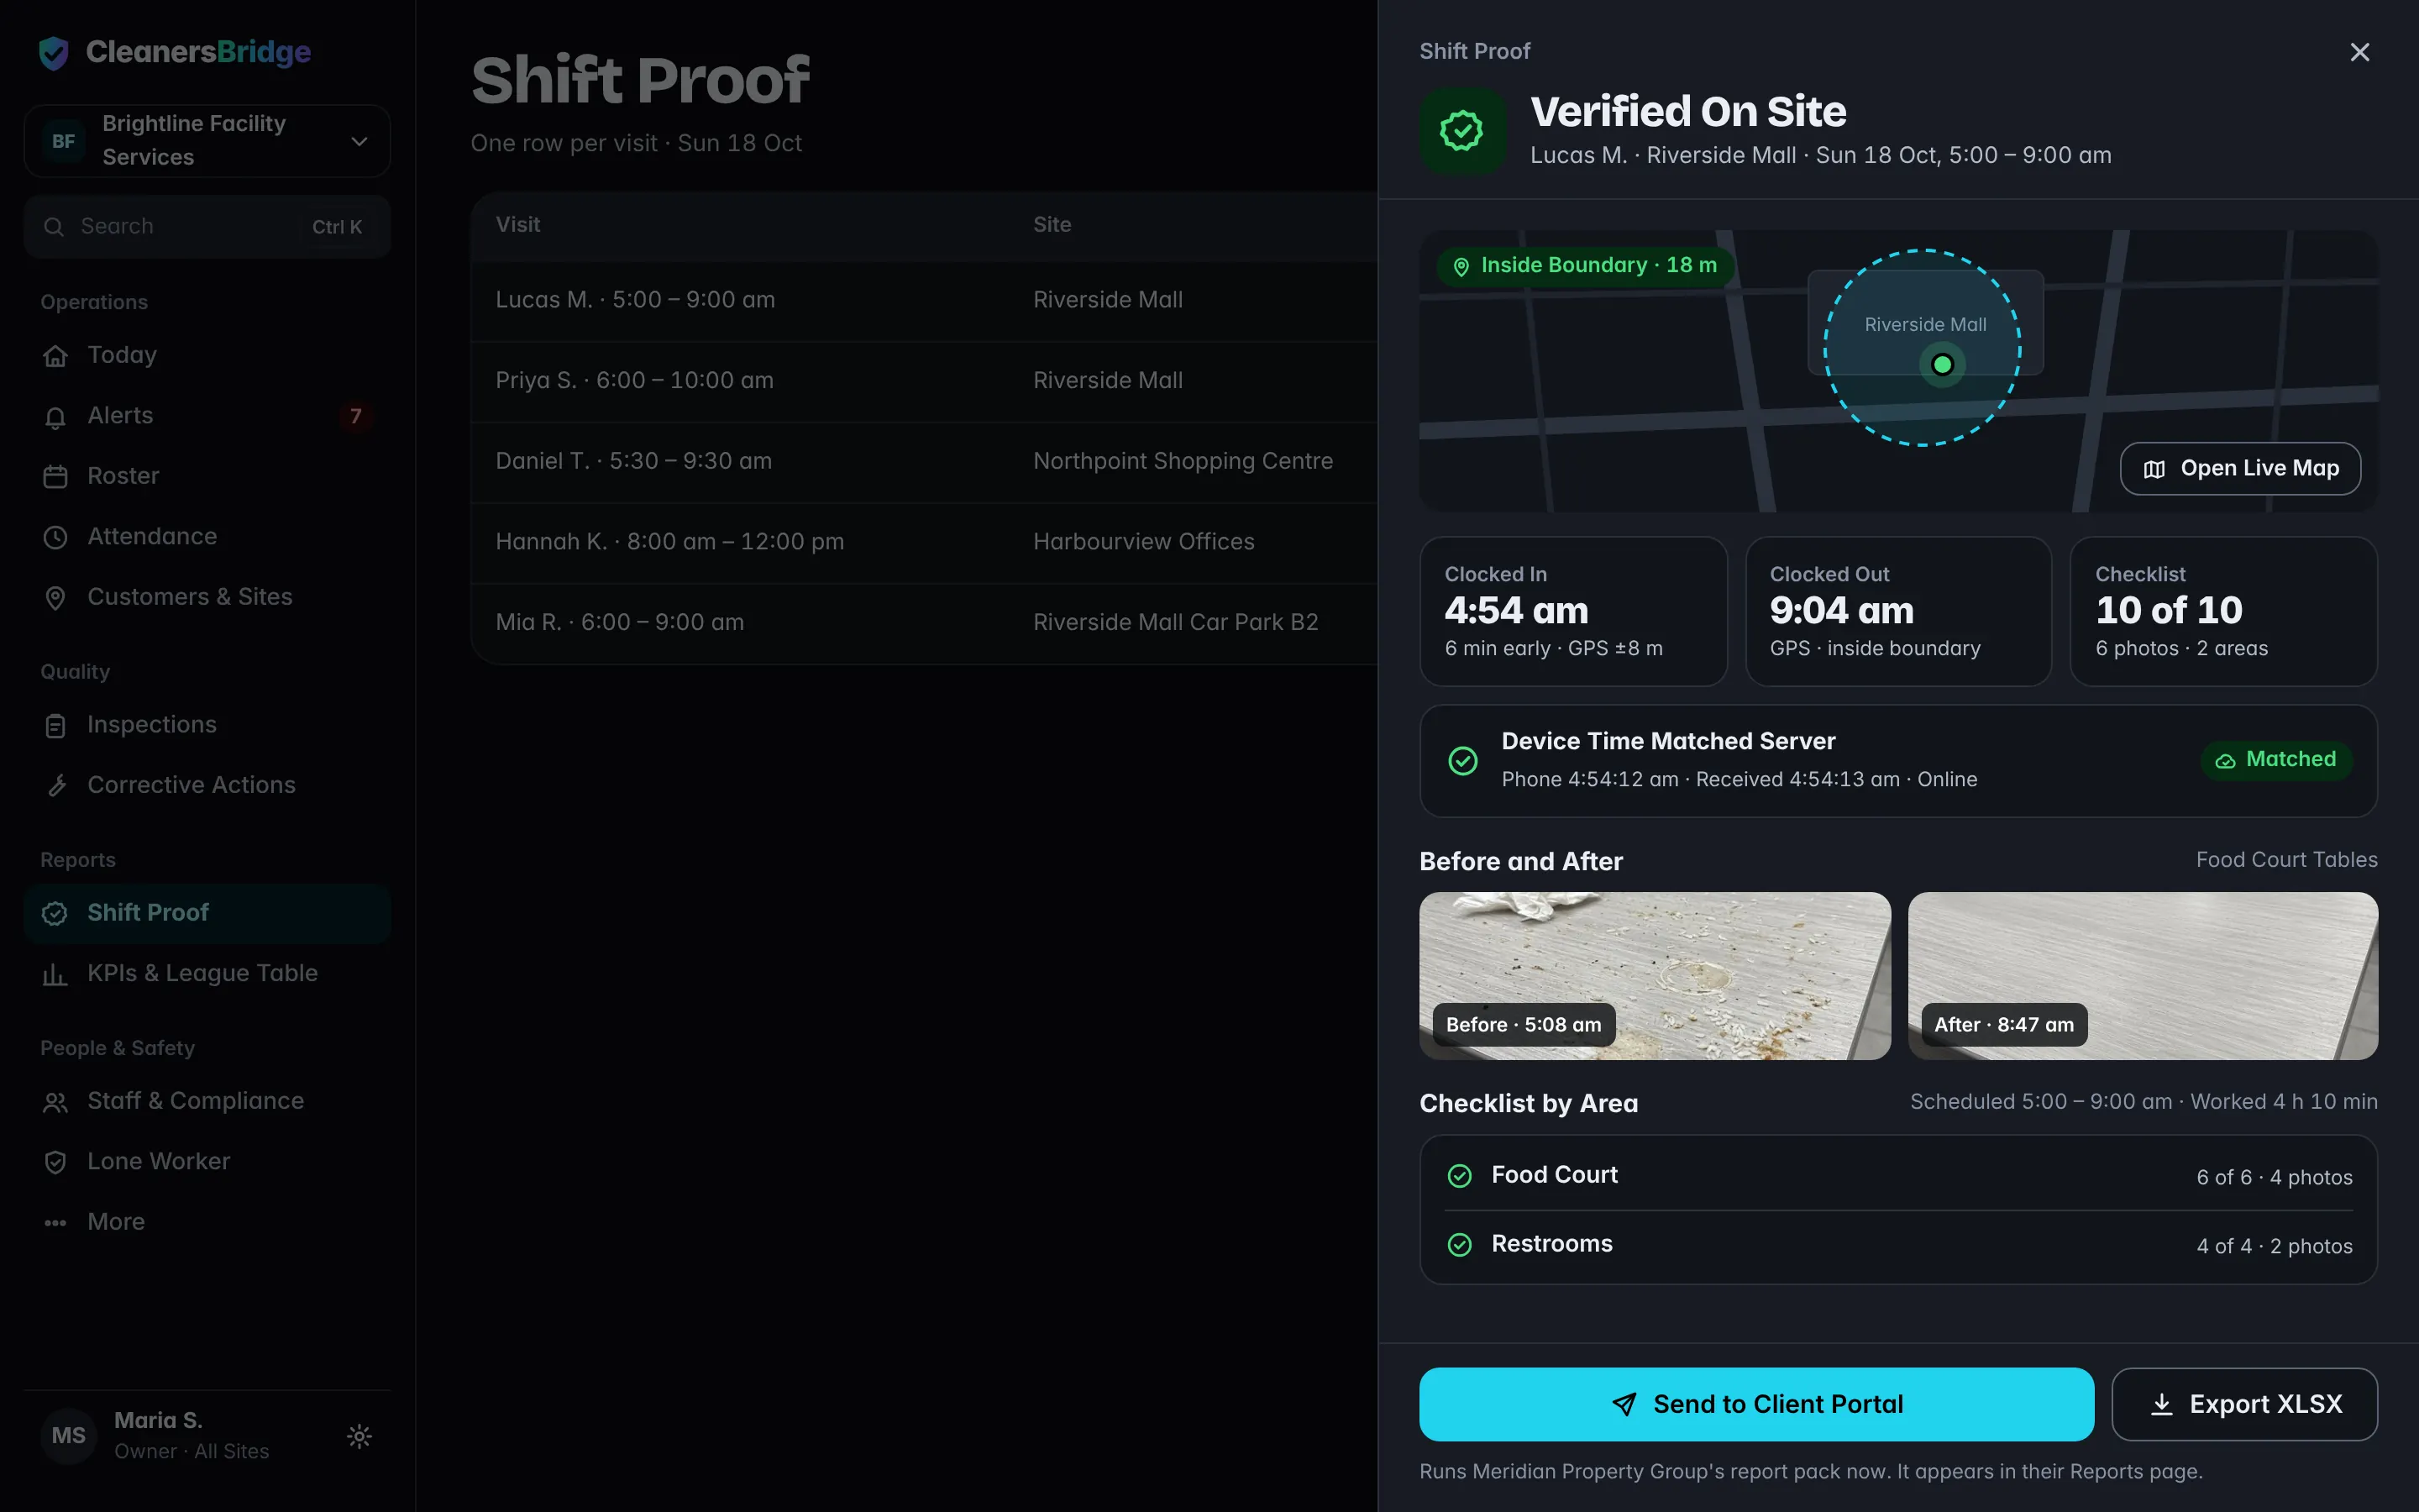The image size is (2419, 1512).
Task: Export the shift proof as XLSX
Action: click(x=2244, y=1404)
